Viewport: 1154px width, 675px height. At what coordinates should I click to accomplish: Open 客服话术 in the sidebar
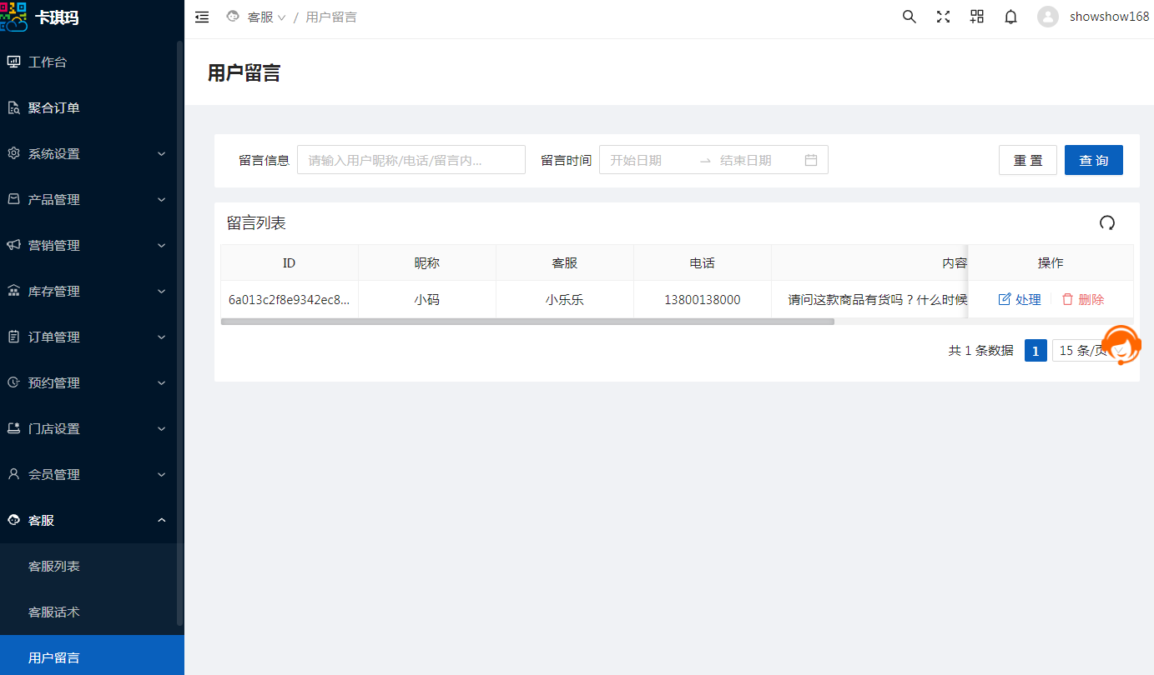pos(54,612)
